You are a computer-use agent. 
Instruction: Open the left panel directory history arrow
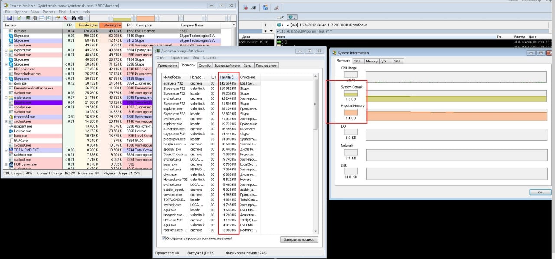[271, 31]
